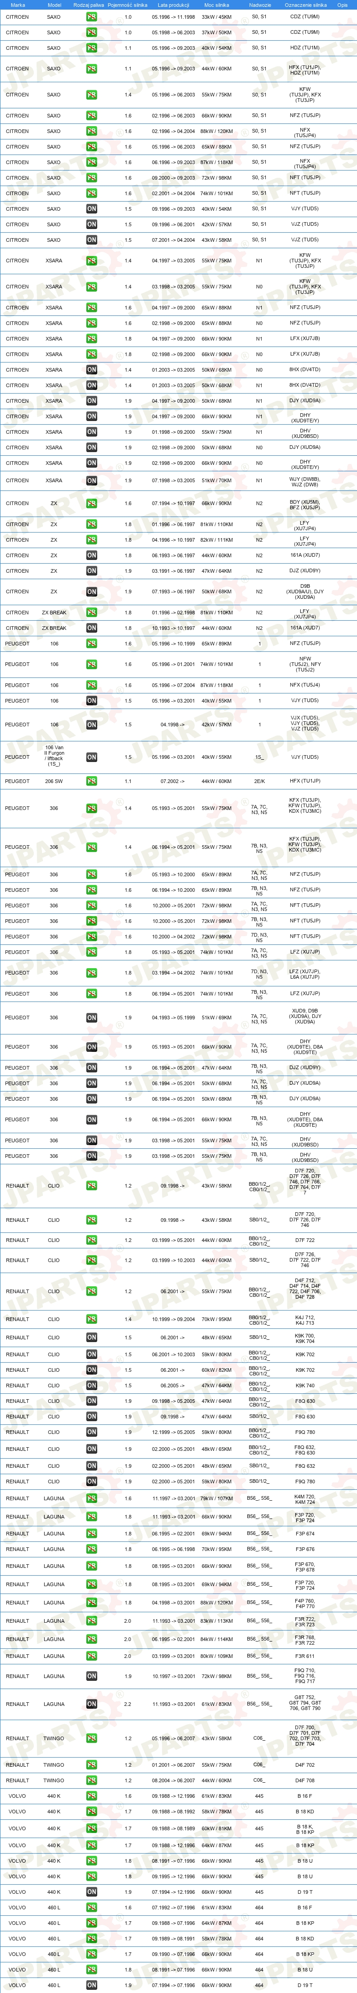The image size is (357, 1993).
Task: Click petrol icon in Saxo 87kW/118KM row
Action: point(91,162)
